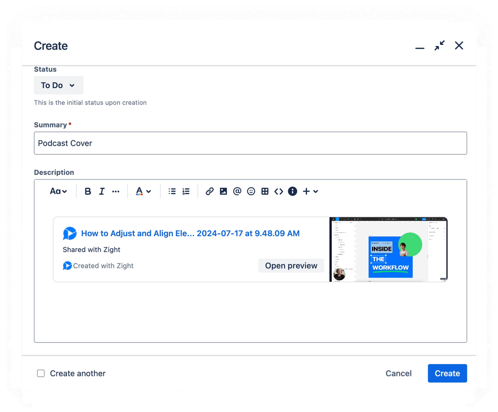Screen dimensions: 498x412
Task: Click the small Zight icon near Created with Zight
Action: pos(67,266)
